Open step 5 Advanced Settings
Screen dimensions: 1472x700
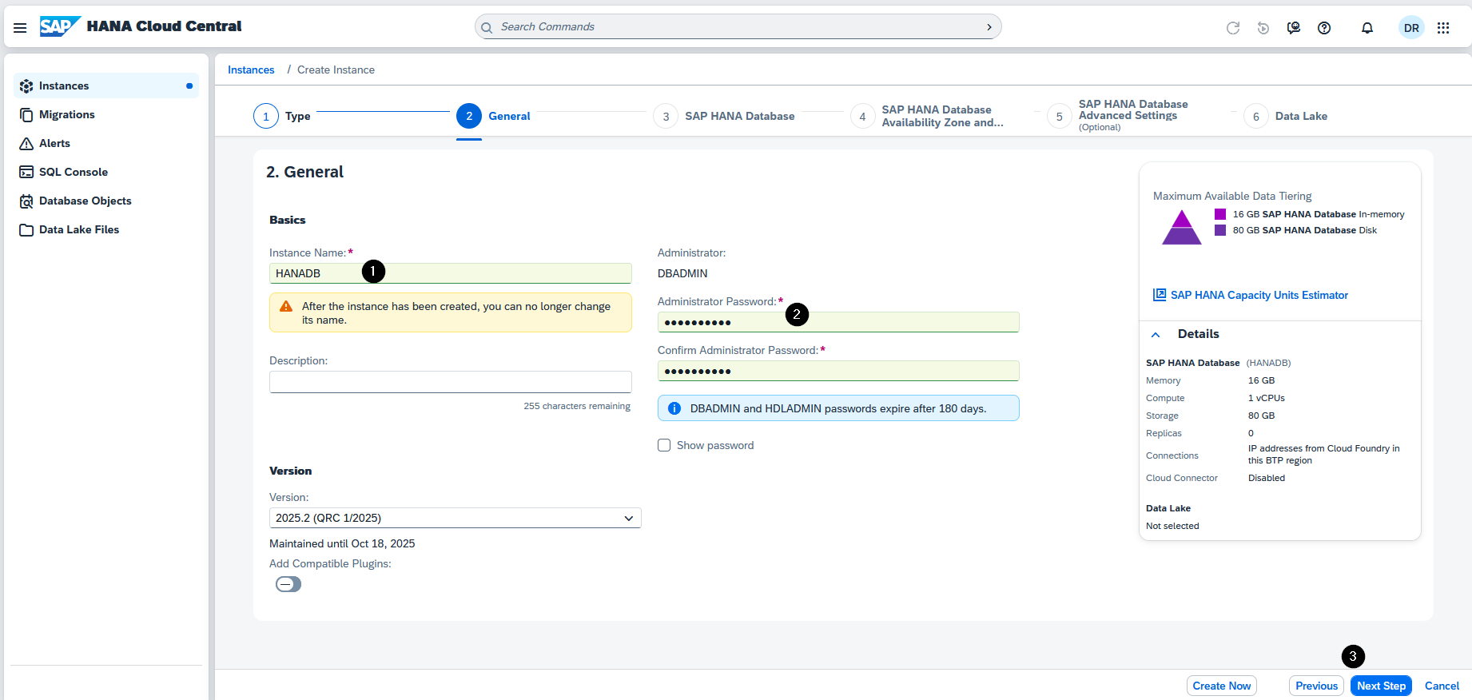tap(1117, 116)
